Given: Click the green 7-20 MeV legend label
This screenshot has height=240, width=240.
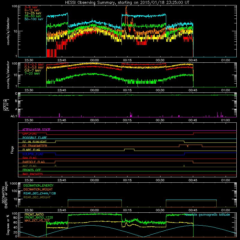Looking at the screenshot, I should point(32,73).
